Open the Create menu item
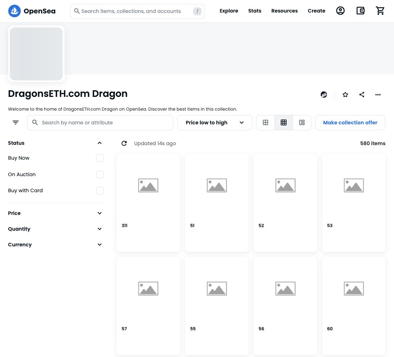Screen dimensions: 394x357 (x=316, y=11)
